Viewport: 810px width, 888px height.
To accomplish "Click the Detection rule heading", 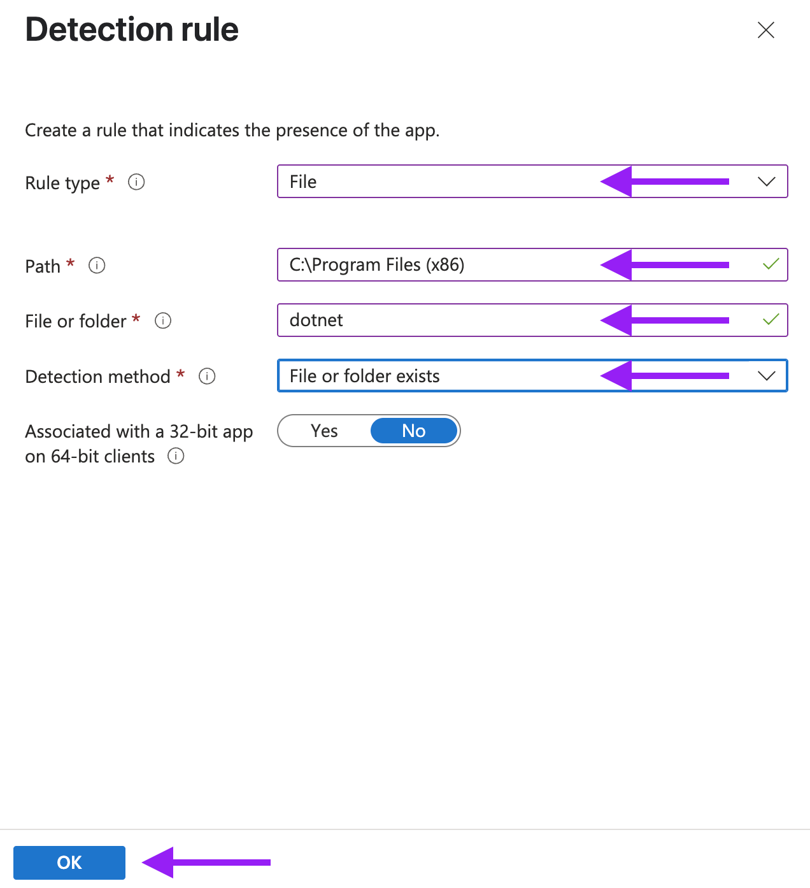I will (132, 30).
